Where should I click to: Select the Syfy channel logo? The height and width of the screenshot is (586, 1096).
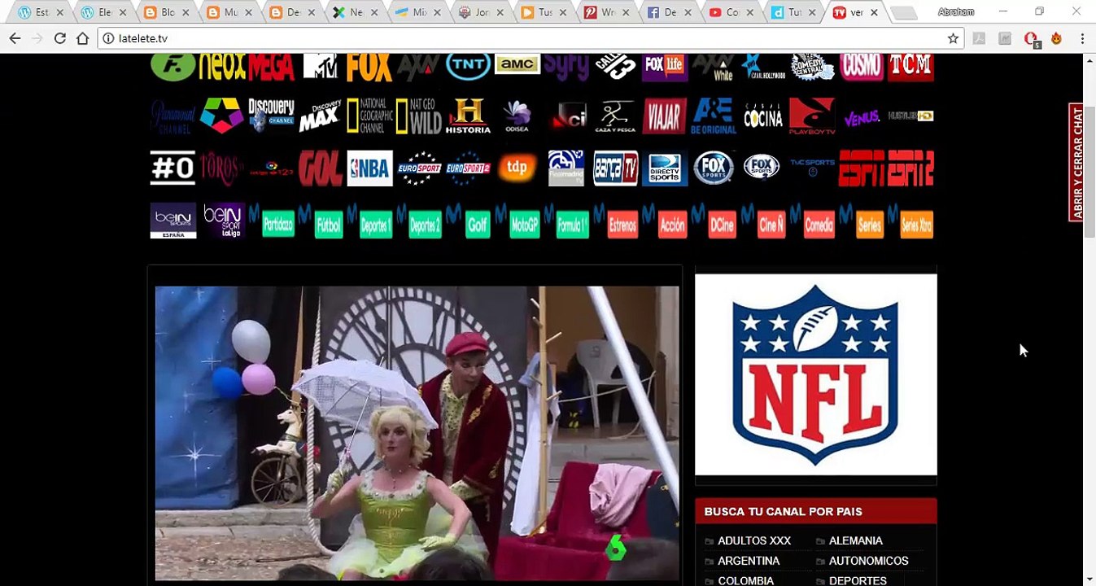pos(566,67)
